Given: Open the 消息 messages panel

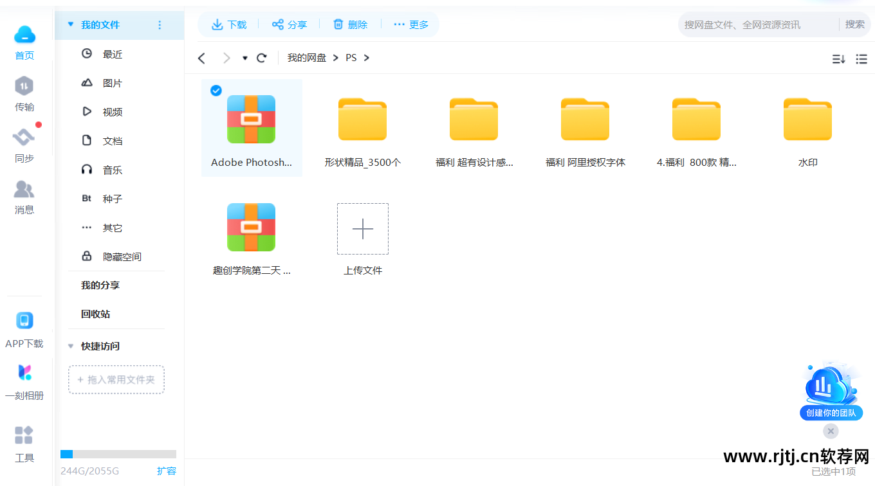Looking at the screenshot, I should coord(24,196).
